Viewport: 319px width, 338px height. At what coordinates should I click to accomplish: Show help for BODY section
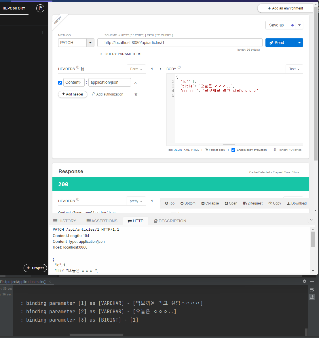(x=179, y=67)
